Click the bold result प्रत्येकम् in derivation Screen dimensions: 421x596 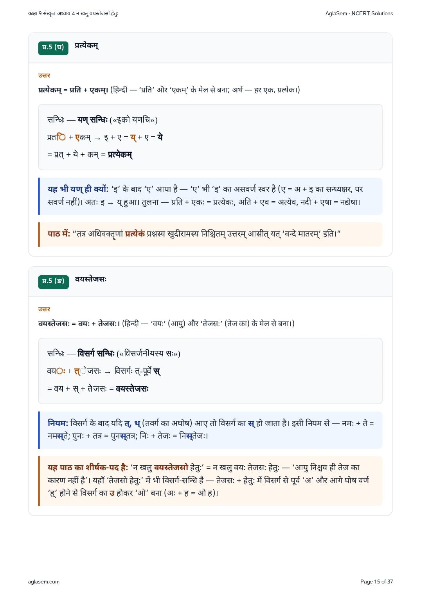[120, 155]
